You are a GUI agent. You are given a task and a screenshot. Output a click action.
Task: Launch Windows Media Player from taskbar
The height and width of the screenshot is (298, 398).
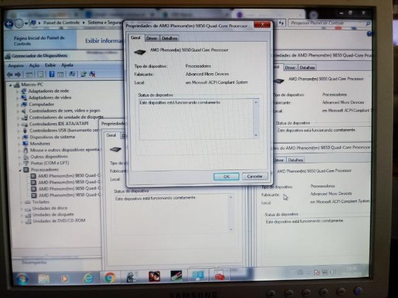click(65, 279)
